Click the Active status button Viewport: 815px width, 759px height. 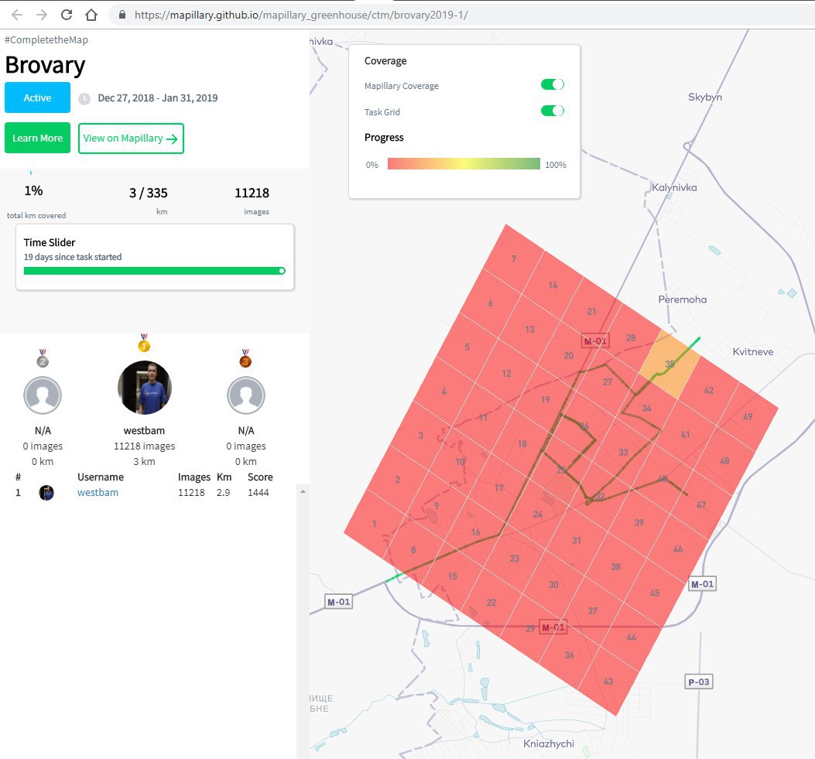point(37,97)
